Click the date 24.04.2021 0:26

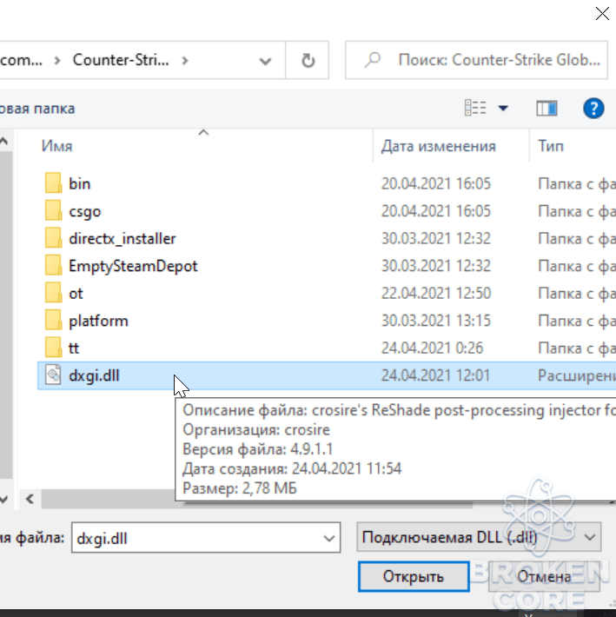[432, 348]
